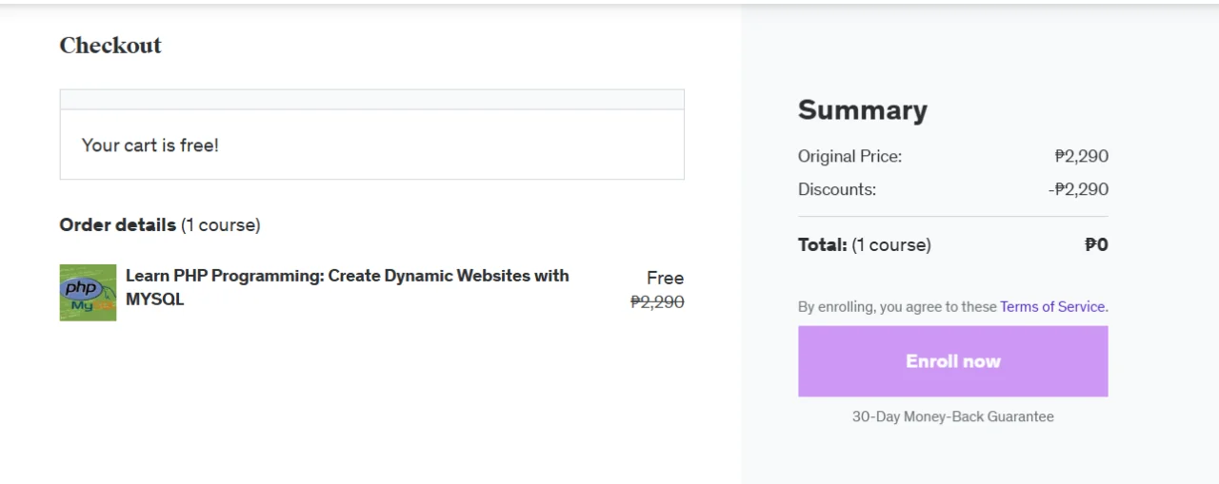This screenshot has height=484, width=1219.
Task: Click the ₱0 total amount
Action: (1097, 245)
